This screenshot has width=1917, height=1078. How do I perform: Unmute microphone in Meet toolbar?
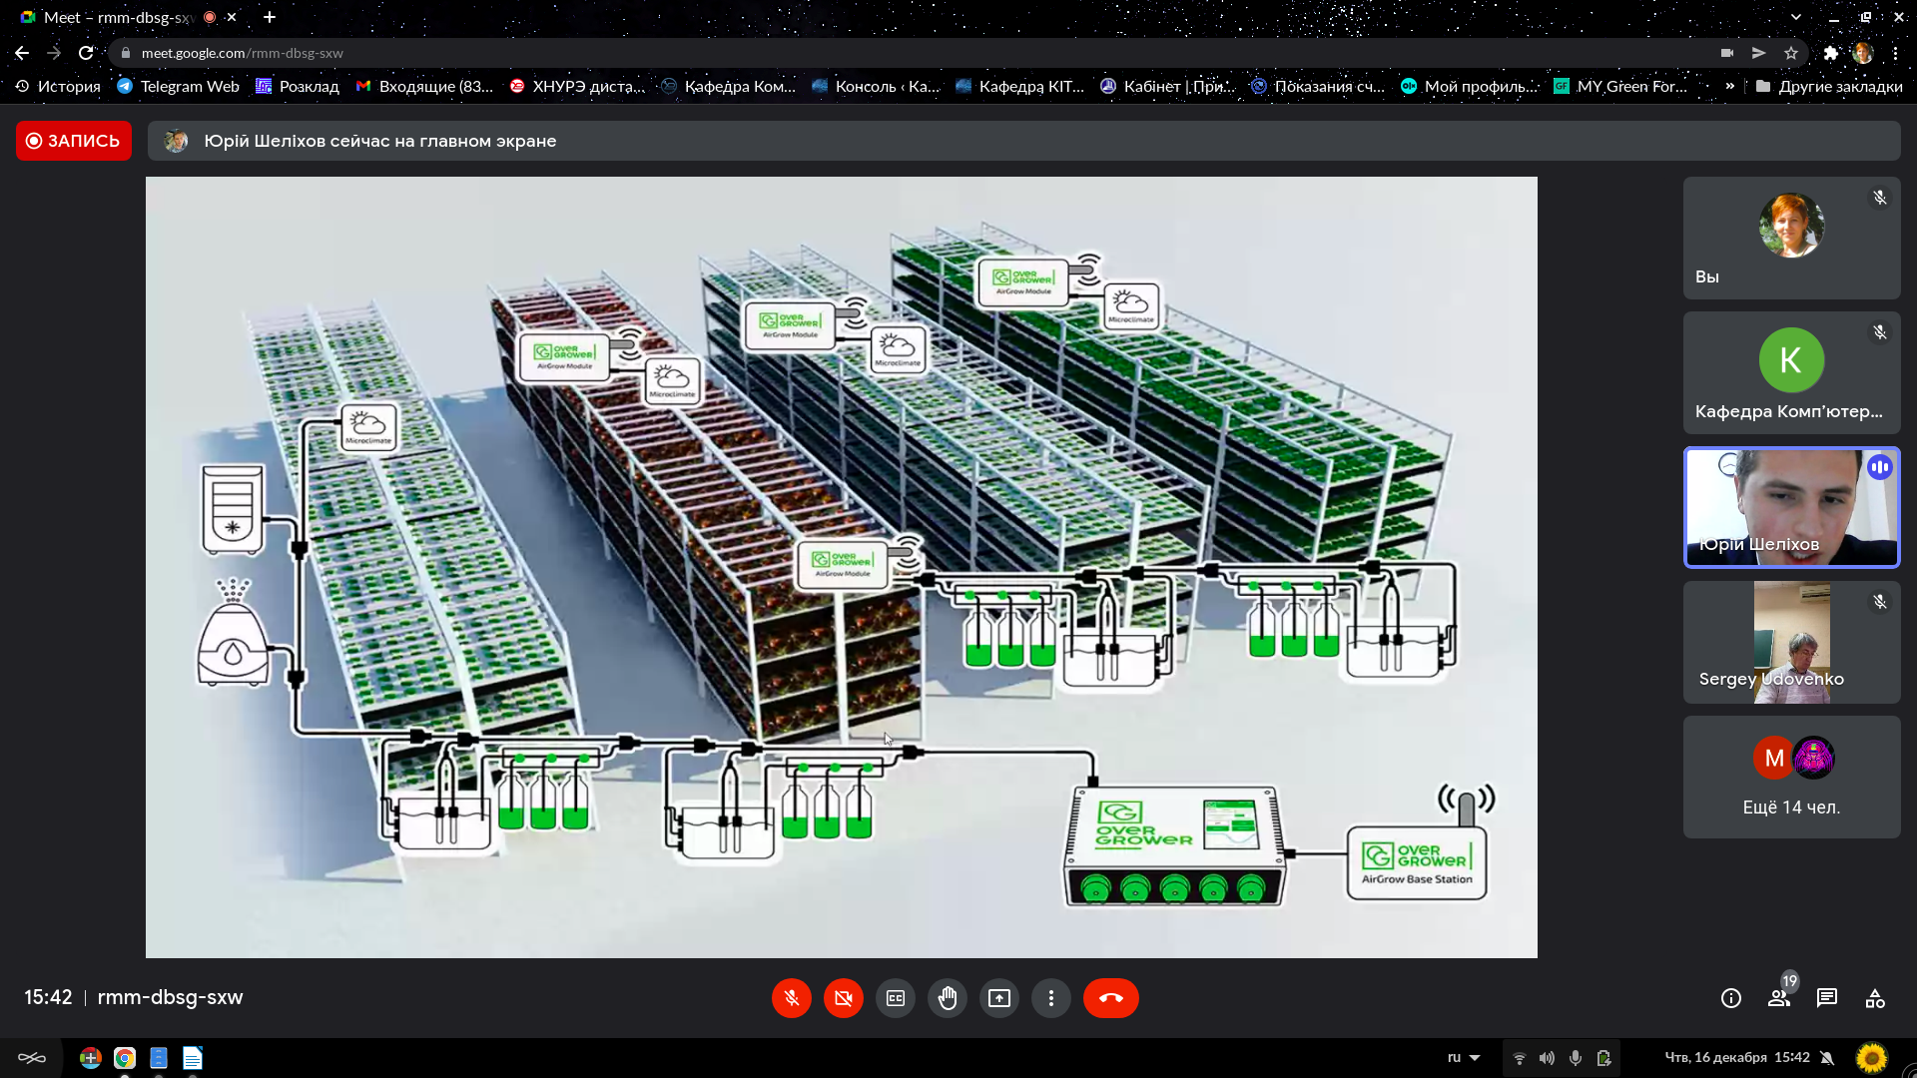(791, 998)
